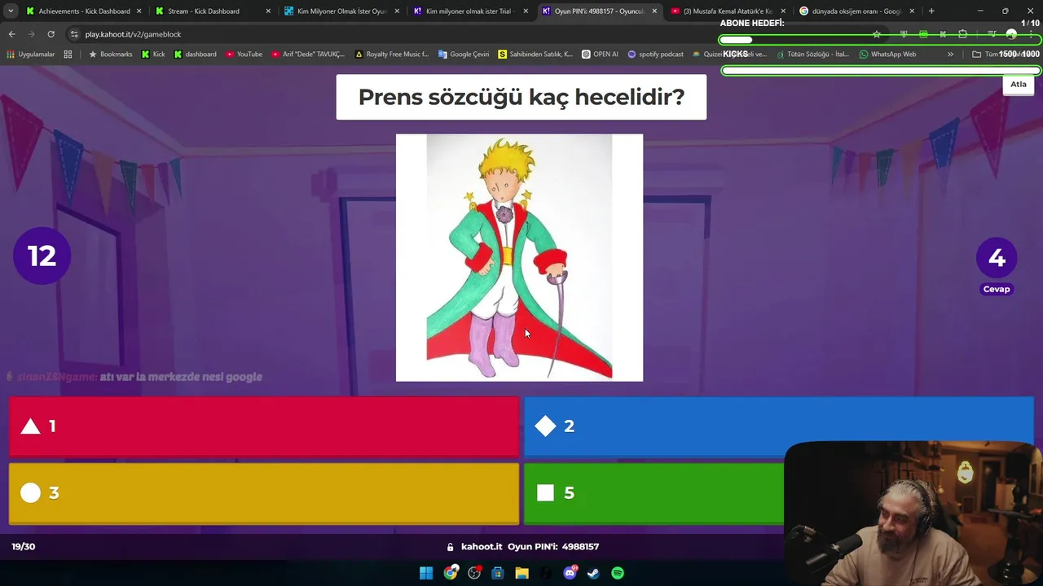Open the Tütün Sözlüğü bookmark
This screenshot has width=1043, height=586.
click(812, 55)
